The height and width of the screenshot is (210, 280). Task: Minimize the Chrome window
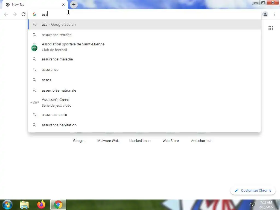(256, 3)
